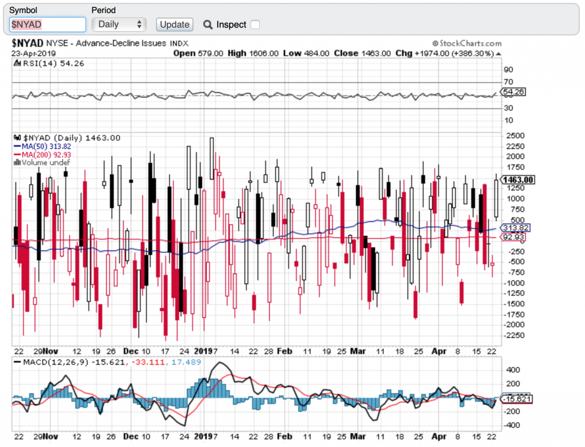585x447 pixels.
Task: Click the MA(200) 92.93 price tag
Action: [514, 236]
